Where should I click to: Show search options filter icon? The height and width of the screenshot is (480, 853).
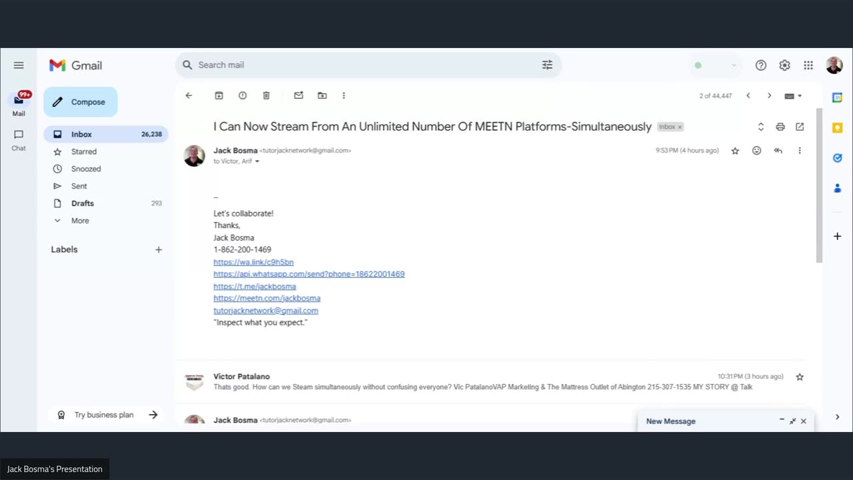coord(547,65)
